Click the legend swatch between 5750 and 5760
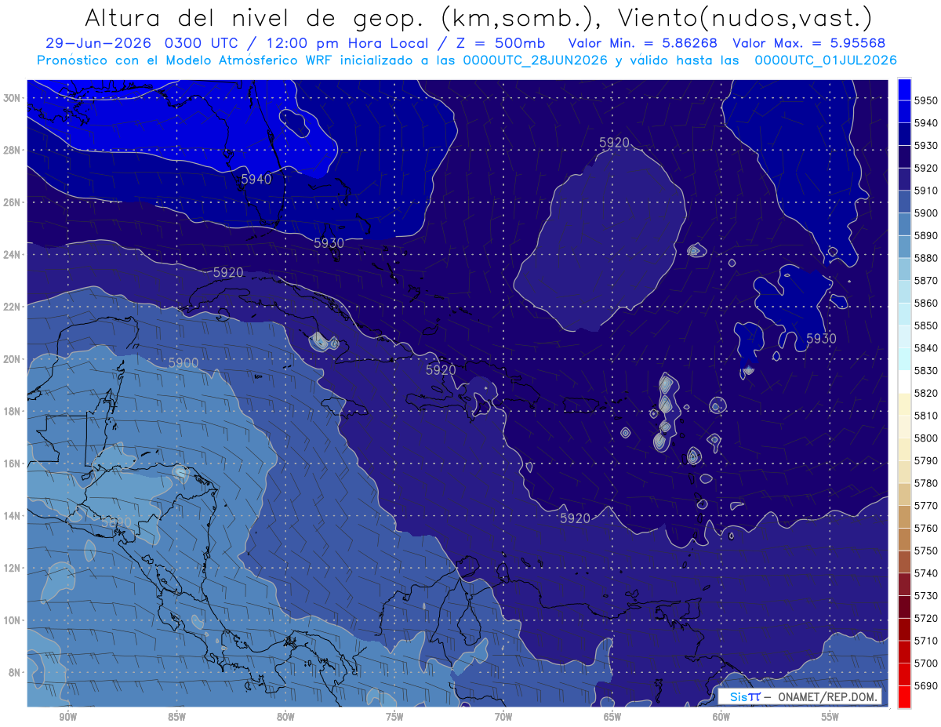The image size is (941, 727). [x=904, y=540]
